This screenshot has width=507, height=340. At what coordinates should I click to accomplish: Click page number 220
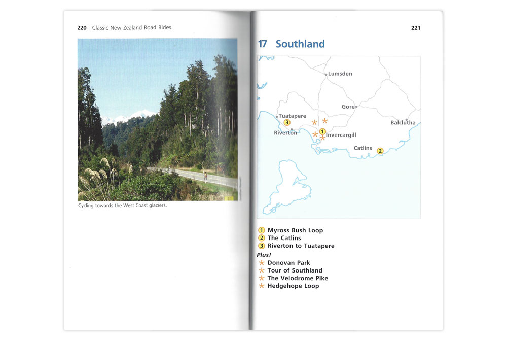coord(82,28)
